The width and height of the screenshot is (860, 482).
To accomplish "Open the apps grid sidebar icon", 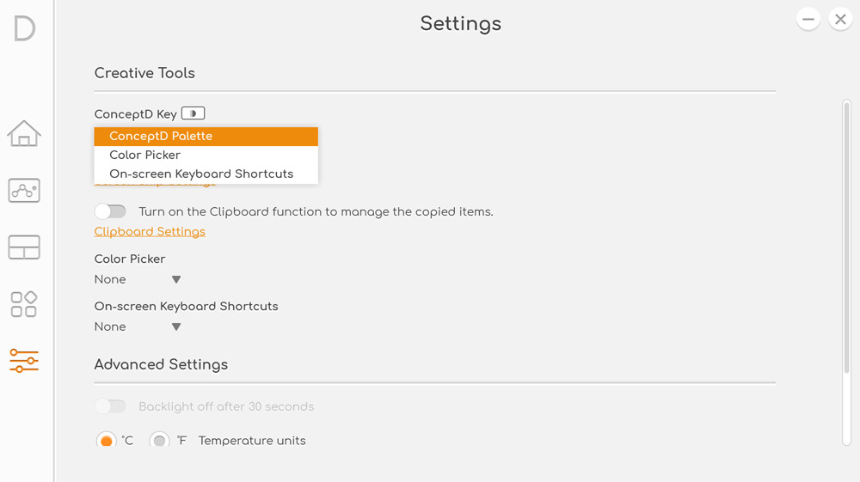I will (24, 304).
